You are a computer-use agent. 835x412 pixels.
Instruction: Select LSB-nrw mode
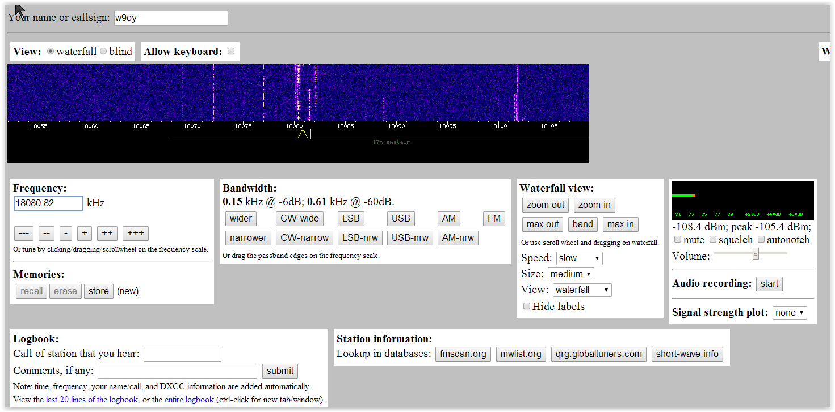tap(360, 238)
